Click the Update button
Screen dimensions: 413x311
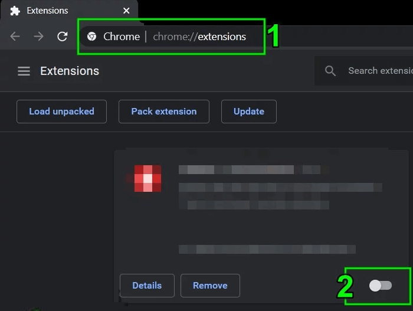249,112
